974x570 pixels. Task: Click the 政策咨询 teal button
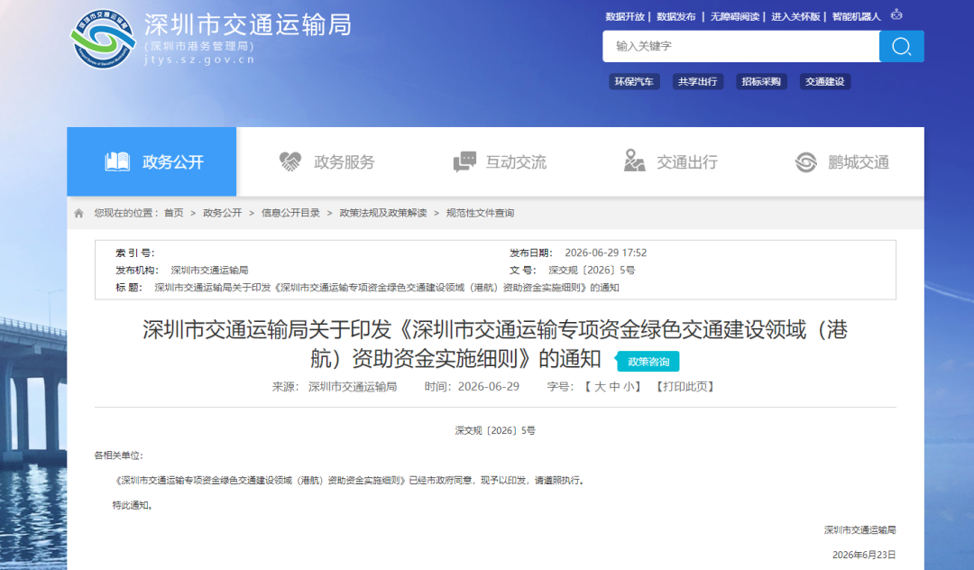click(648, 362)
